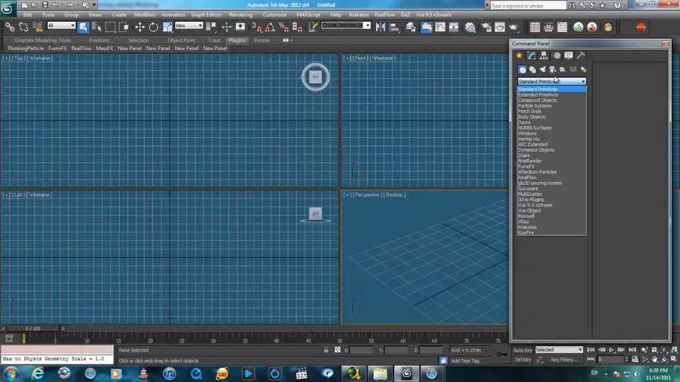The height and width of the screenshot is (382, 680).
Task: Click the Align tool icon
Action: pos(395,28)
